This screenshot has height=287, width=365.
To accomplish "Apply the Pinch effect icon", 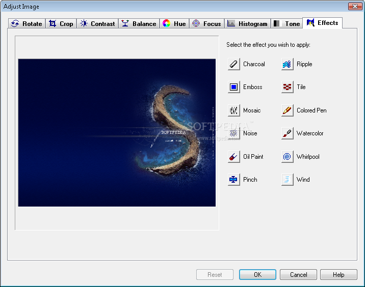I will point(233,180).
